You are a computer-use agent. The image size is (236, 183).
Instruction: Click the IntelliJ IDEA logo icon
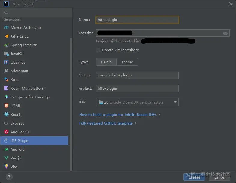pos(6,4)
